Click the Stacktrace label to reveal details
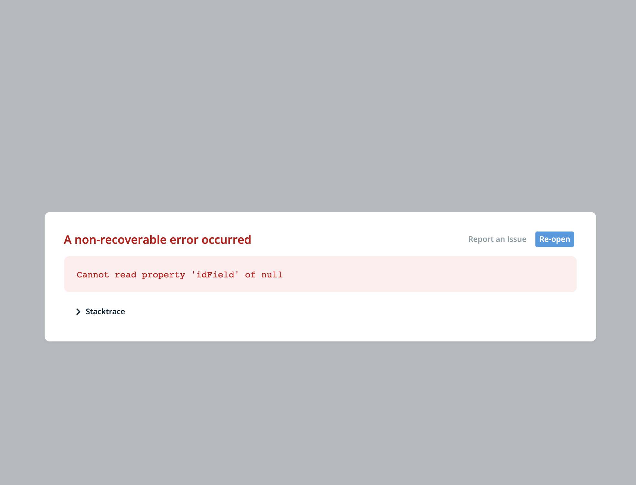The image size is (636, 485). coord(105,311)
